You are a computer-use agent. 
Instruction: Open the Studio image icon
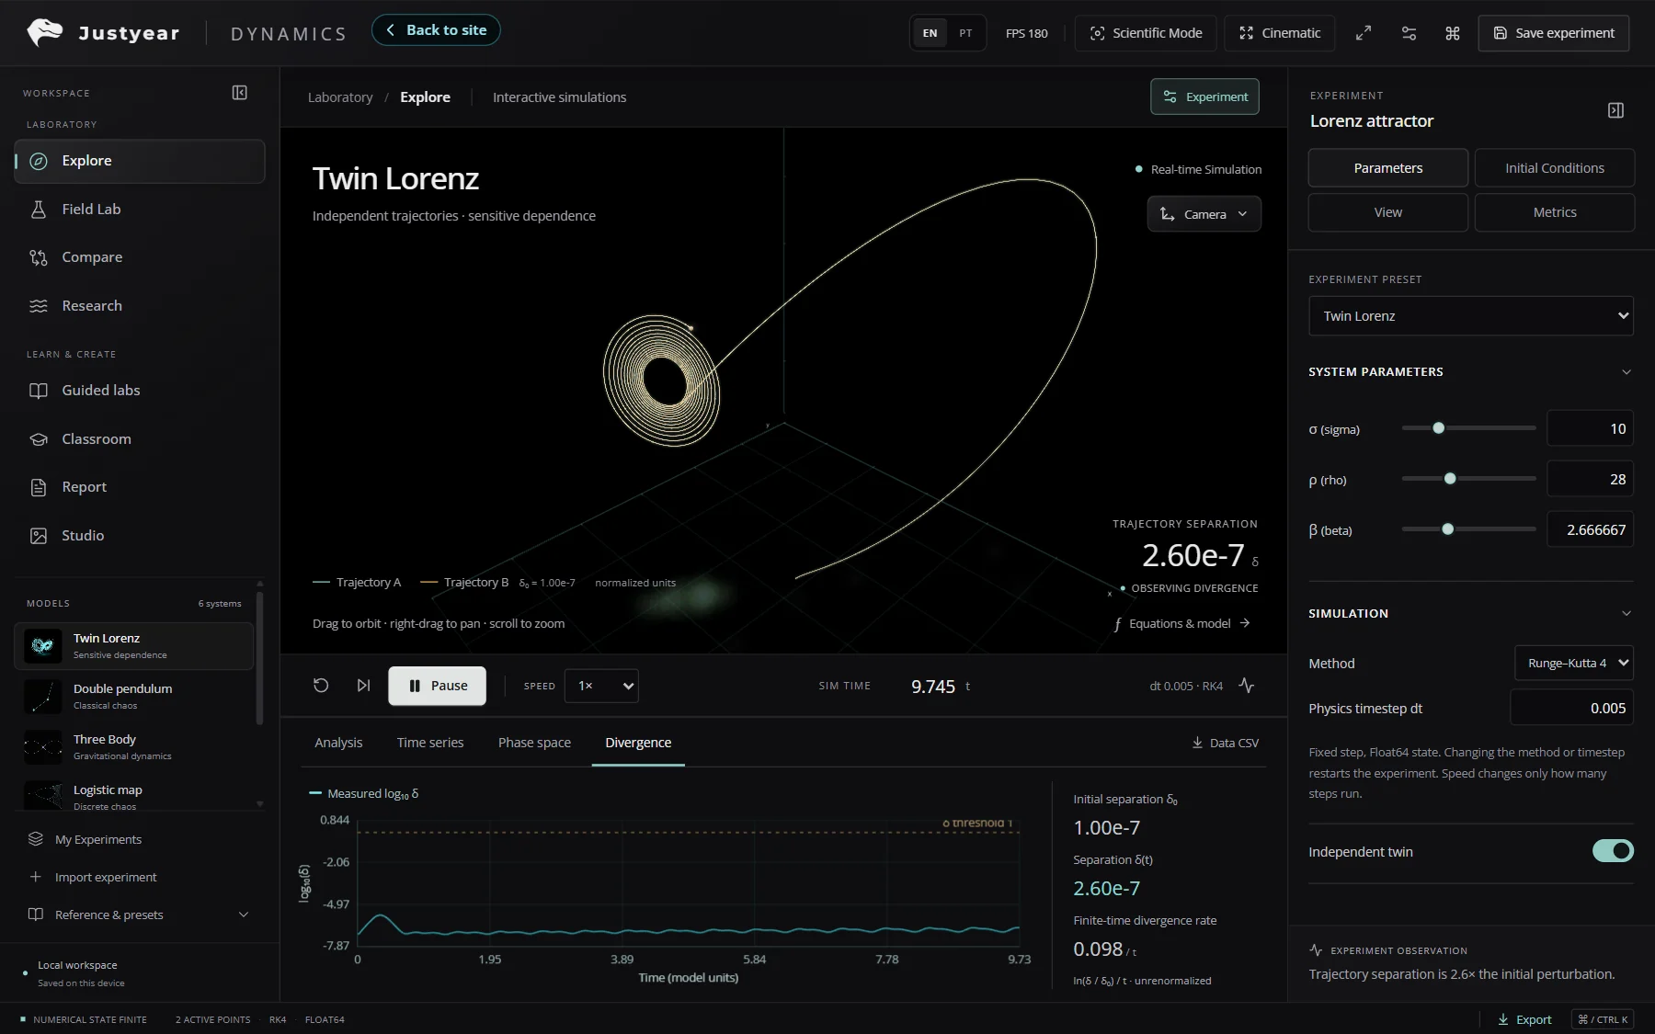pos(39,536)
